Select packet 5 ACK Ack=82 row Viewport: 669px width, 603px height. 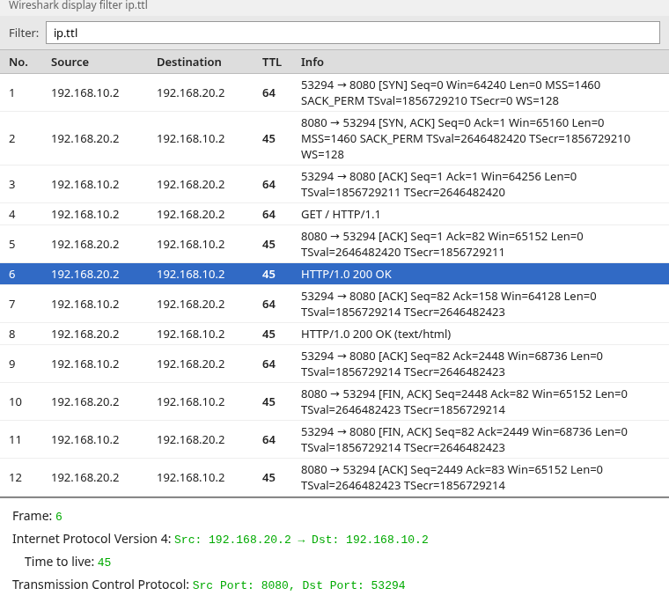[334, 244]
